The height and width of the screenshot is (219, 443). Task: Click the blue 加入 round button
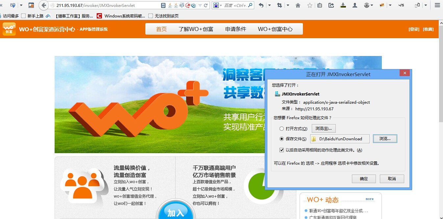click(x=176, y=211)
